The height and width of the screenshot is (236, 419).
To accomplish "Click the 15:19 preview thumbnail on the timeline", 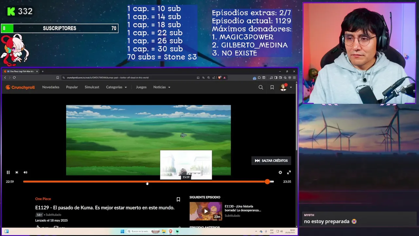I will point(186,165).
